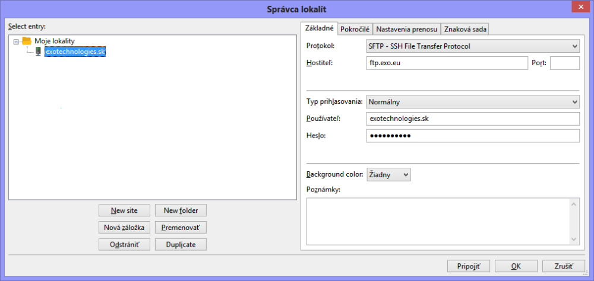Click the Odstrániť button
Screen dimensions: 594x281
pyautogui.click(x=124, y=244)
